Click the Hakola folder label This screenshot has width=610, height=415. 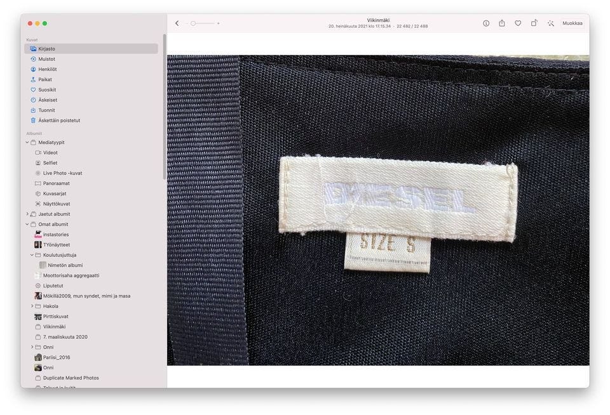tap(51, 306)
